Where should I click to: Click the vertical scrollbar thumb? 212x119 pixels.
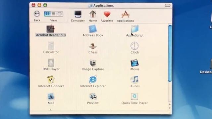pyautogui.click(x=170, y=53)
